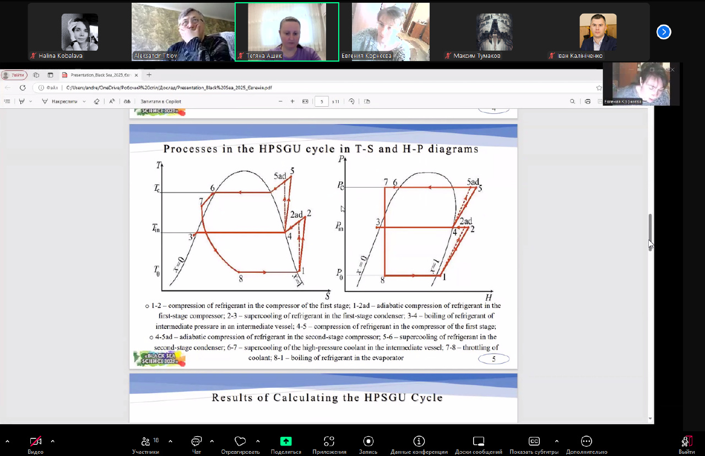Reload the page with refresh icon
Image resolution: width=705 pixels, height=456 pixels.
(23, 87)
